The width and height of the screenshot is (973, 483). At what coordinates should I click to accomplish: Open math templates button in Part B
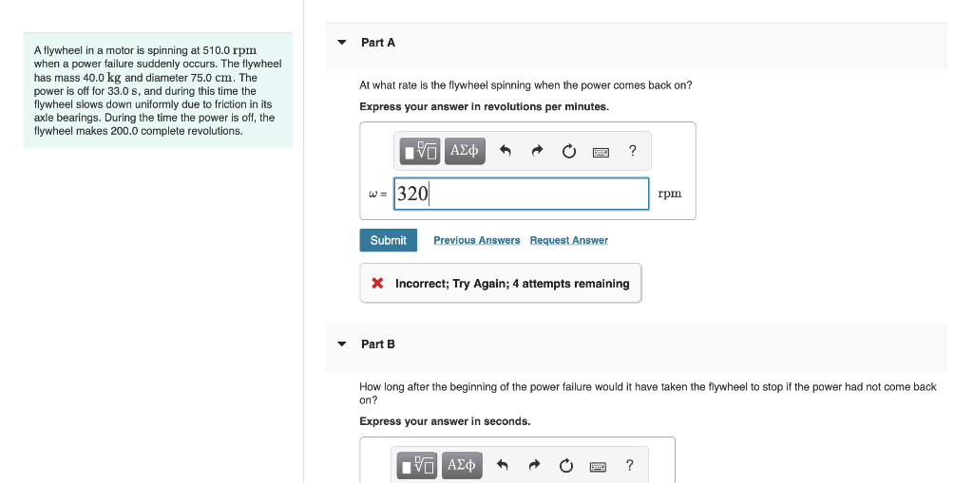418,465
